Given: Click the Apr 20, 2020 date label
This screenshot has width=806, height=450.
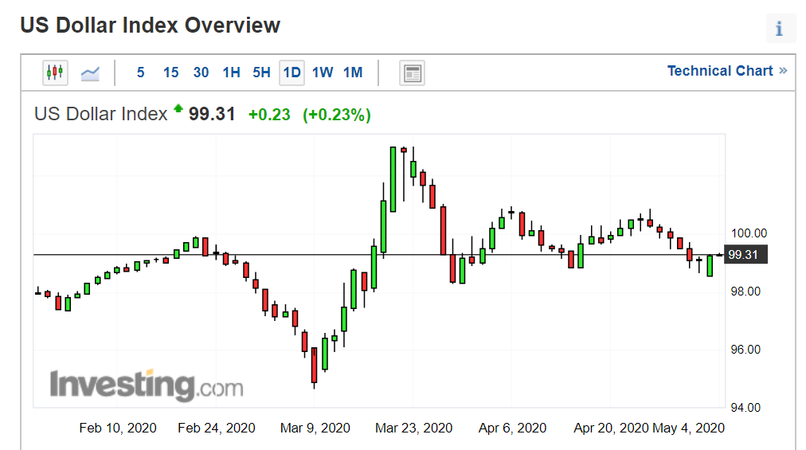Looking at the screenshot, I should tap(611, 428).
